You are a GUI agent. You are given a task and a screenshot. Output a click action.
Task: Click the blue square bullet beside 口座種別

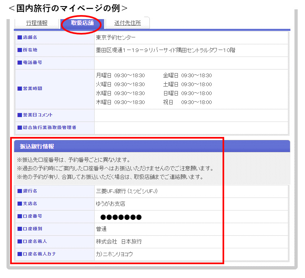pos(19,229)
